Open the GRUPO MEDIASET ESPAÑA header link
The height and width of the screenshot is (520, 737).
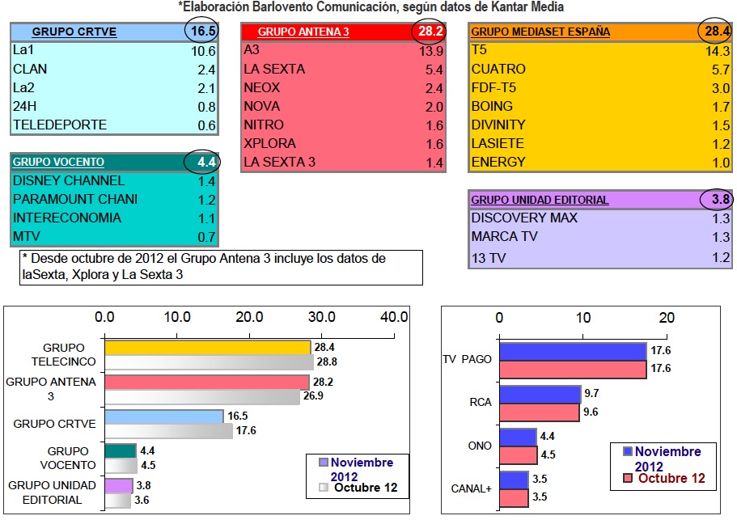tap(540, 32)
